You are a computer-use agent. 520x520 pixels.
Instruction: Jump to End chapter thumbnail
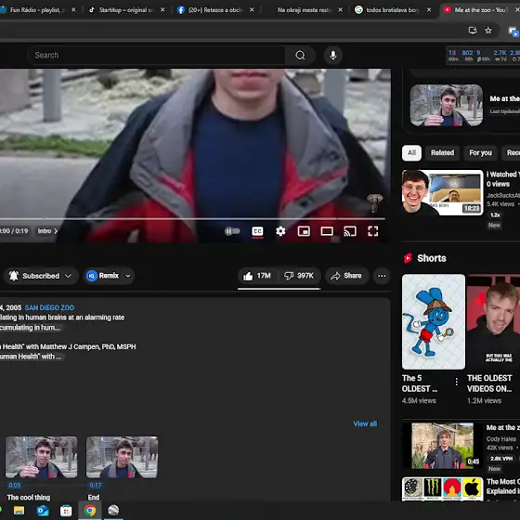click(x=122, y=457)
